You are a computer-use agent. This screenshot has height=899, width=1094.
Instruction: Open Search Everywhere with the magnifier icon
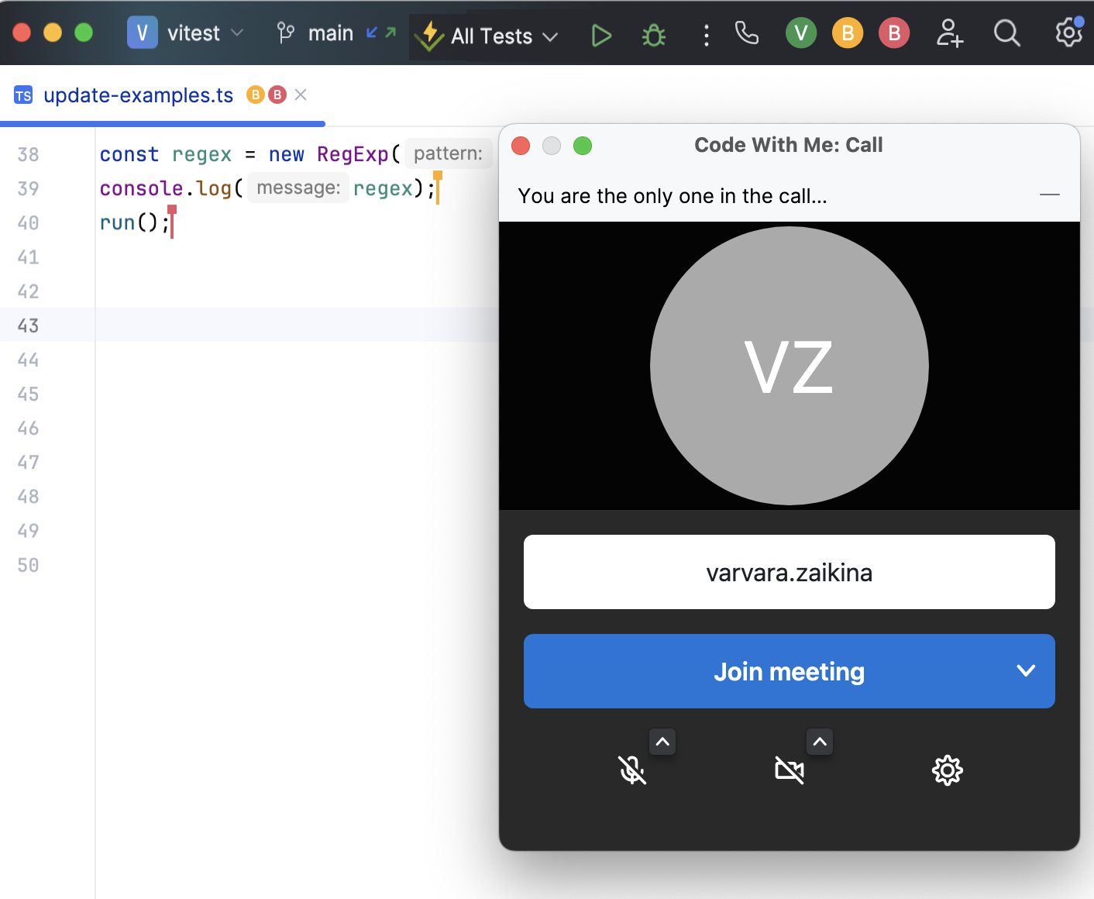point(1006,35)
